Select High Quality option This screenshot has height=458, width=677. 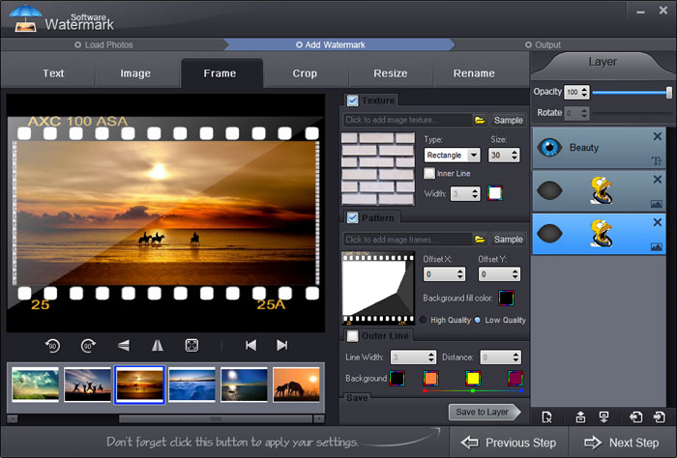point(424,320)
